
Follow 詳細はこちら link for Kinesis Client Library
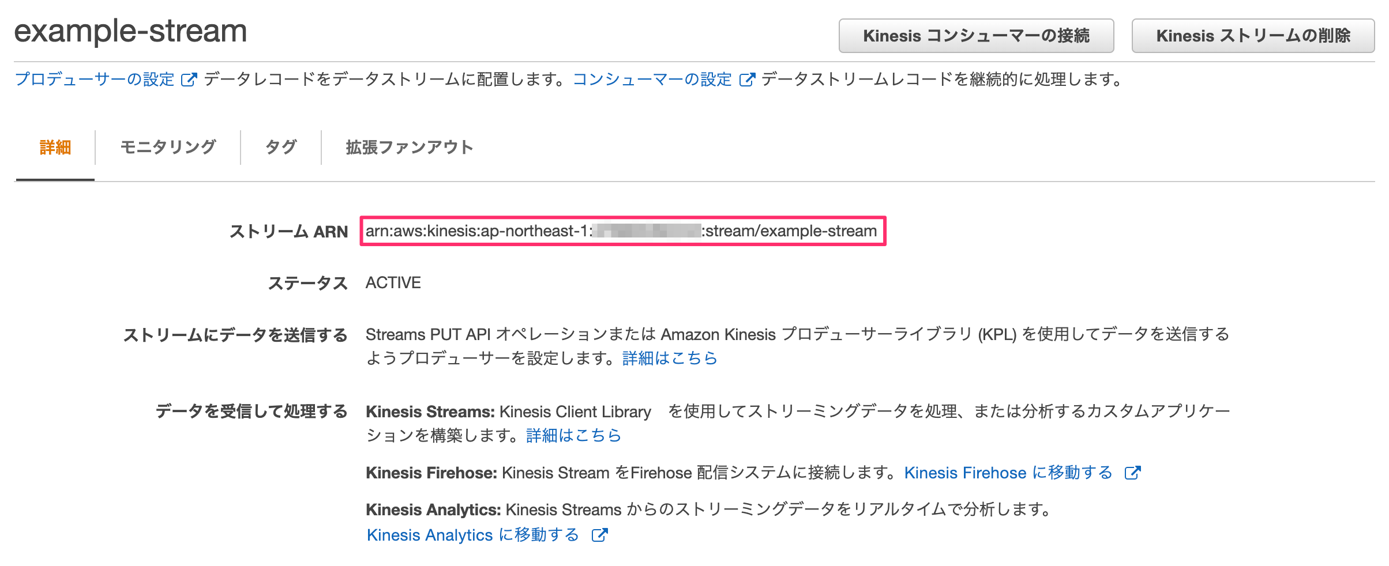click(573, 435)
